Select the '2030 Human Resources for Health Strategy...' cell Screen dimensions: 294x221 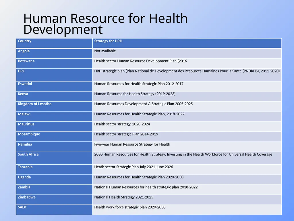coord(187,158)
